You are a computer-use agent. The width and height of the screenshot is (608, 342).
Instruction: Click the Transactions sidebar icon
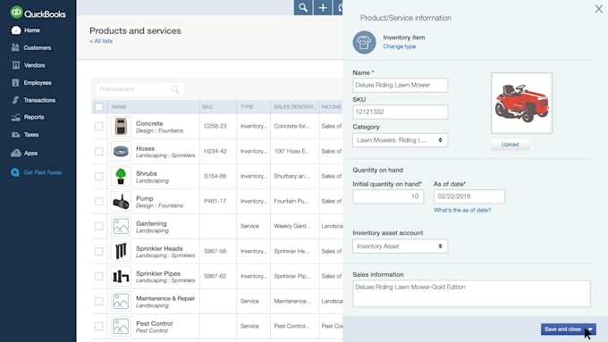(15, 100)
